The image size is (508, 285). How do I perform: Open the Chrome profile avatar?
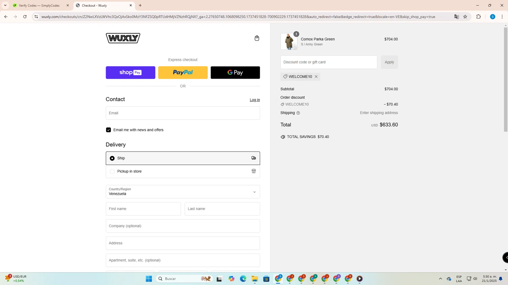[493, 17]
